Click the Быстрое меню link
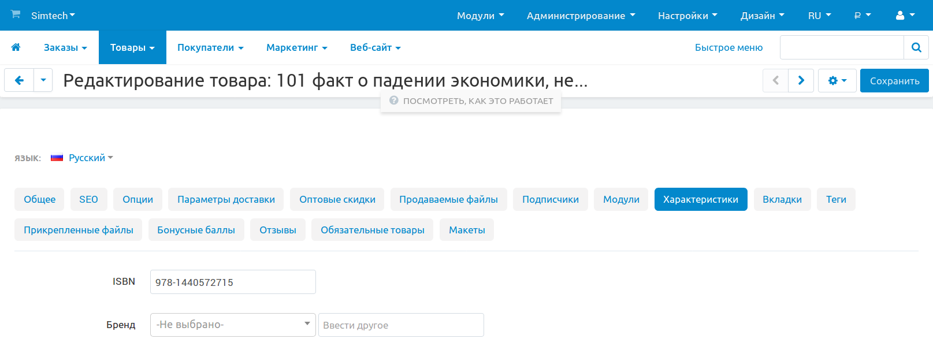Screen dimensions: 933x346 pyautogui.click(x=728, y=47)
